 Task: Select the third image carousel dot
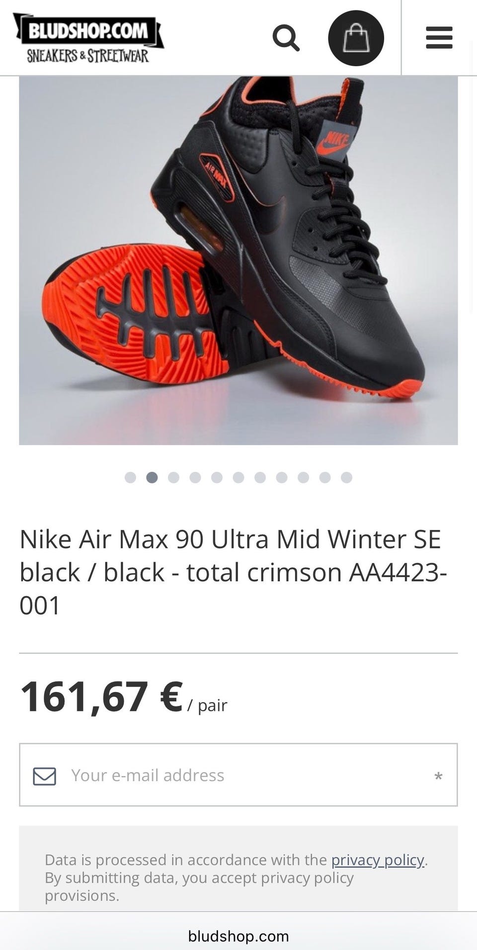173,478
